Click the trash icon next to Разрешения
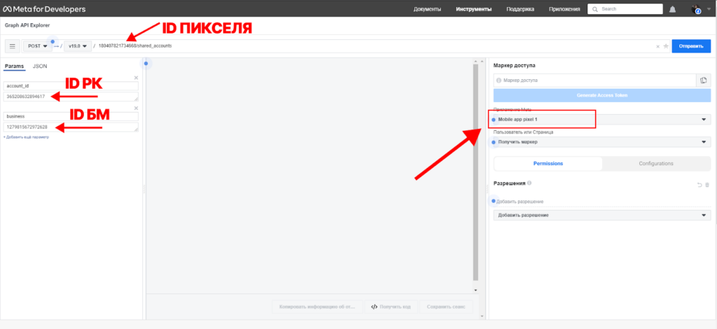Image resolution: width=717 pixels, height=329 pixels. (x=707, y=184)
